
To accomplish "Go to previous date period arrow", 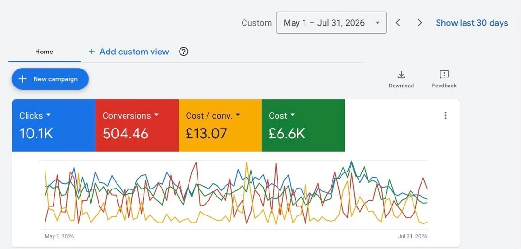I will pyautogui.click(x=398, y=23).
